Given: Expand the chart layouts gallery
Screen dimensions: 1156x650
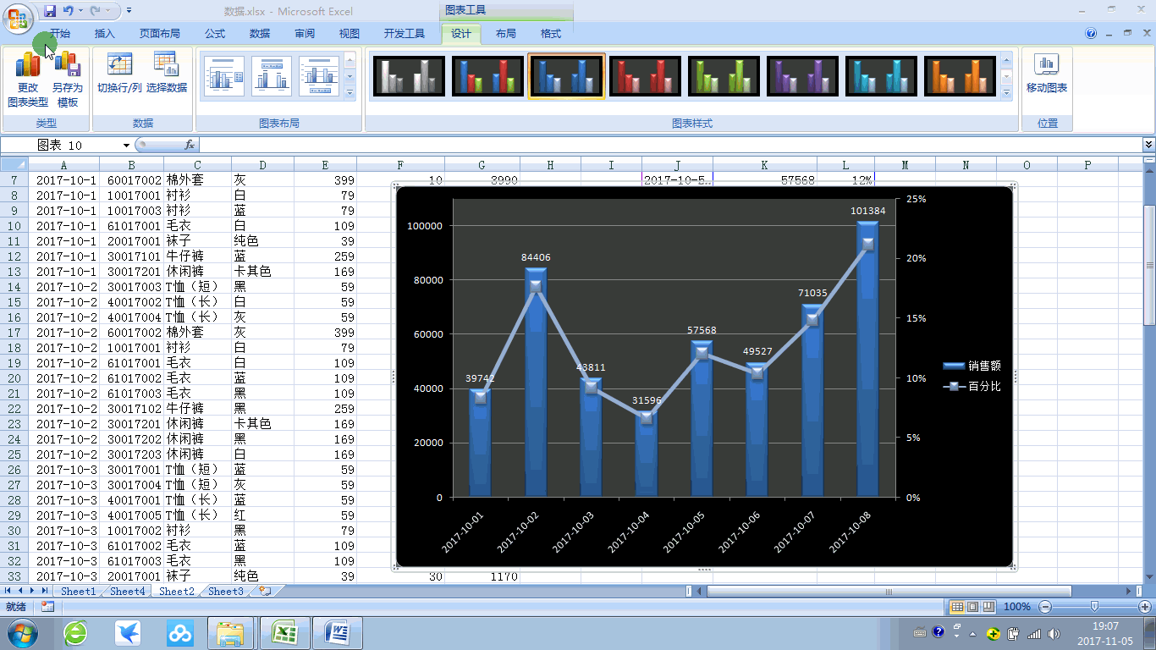Looking at the screenshot, I should 350,92.
